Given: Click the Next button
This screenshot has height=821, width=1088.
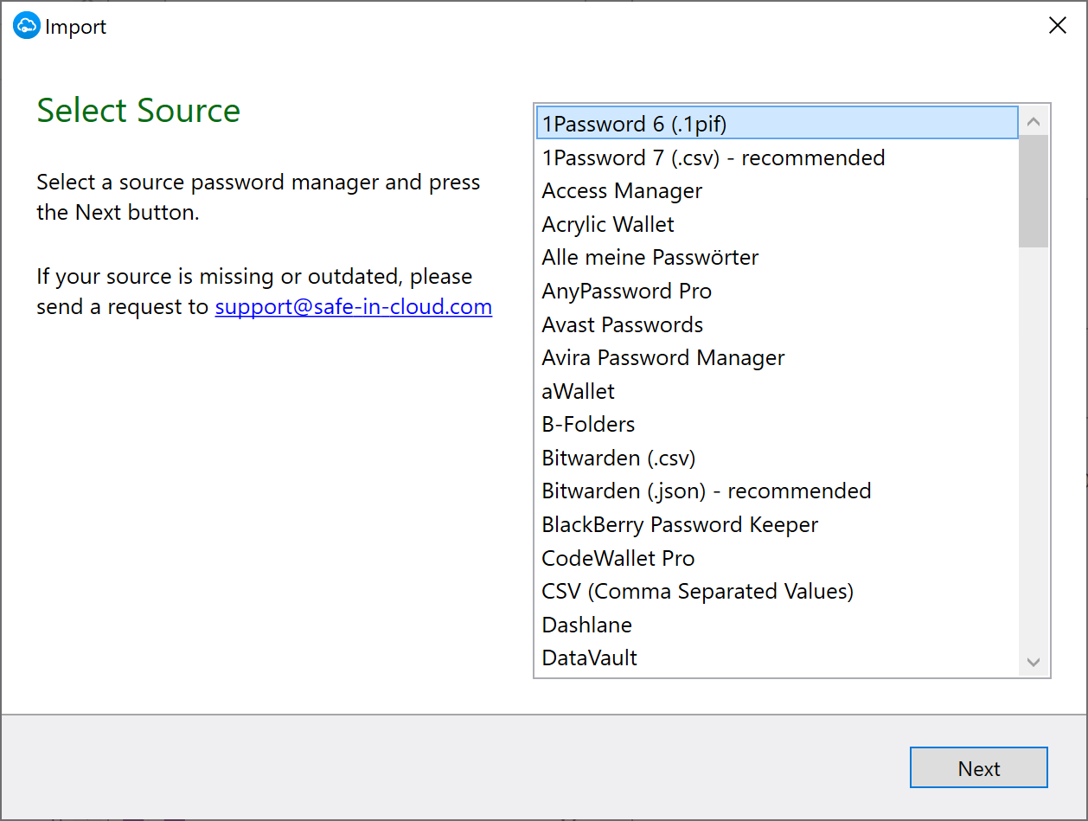Looking at the screenshot, I should tap(978, 768).
